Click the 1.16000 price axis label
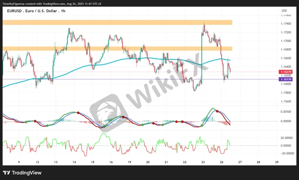The height and width of the screenshot is (180, 299). (x=286, y=84)
